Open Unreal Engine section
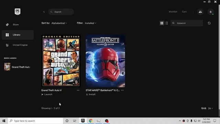Viewport: 220px width, 124px height. pyautogui.click(x=18, y=45)
